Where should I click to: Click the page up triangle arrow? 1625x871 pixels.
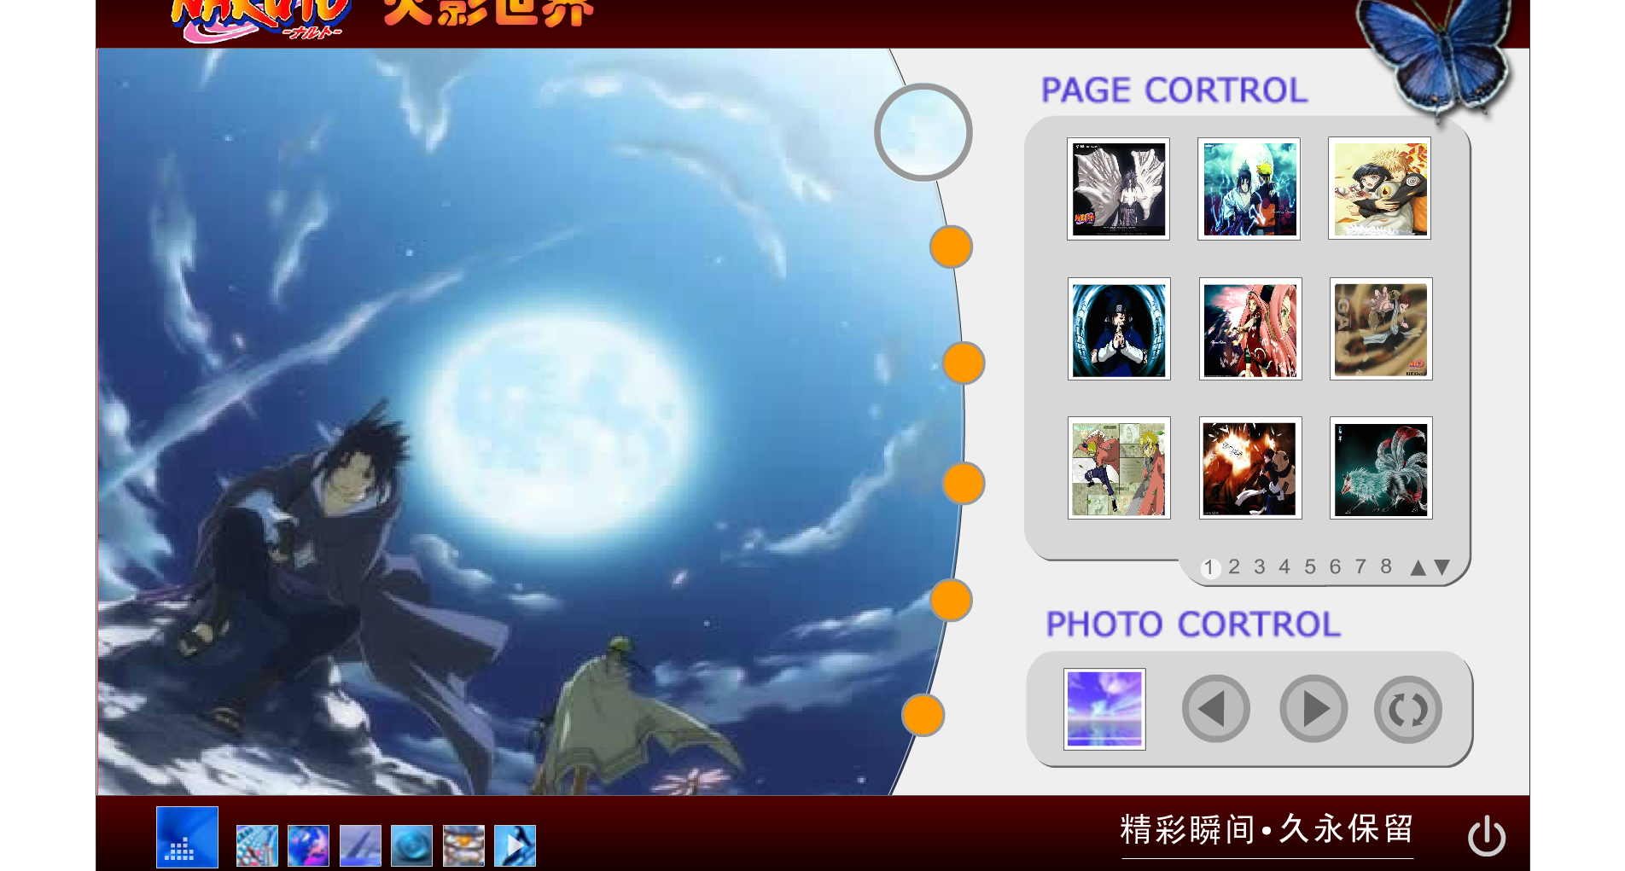[x=1418, y=567]
